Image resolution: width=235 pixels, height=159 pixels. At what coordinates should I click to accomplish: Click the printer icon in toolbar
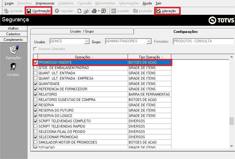click(x=94, y=11)
